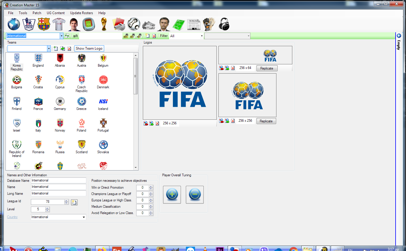Click the Database Name input field
406x251 pixels.
click(59, 180)
